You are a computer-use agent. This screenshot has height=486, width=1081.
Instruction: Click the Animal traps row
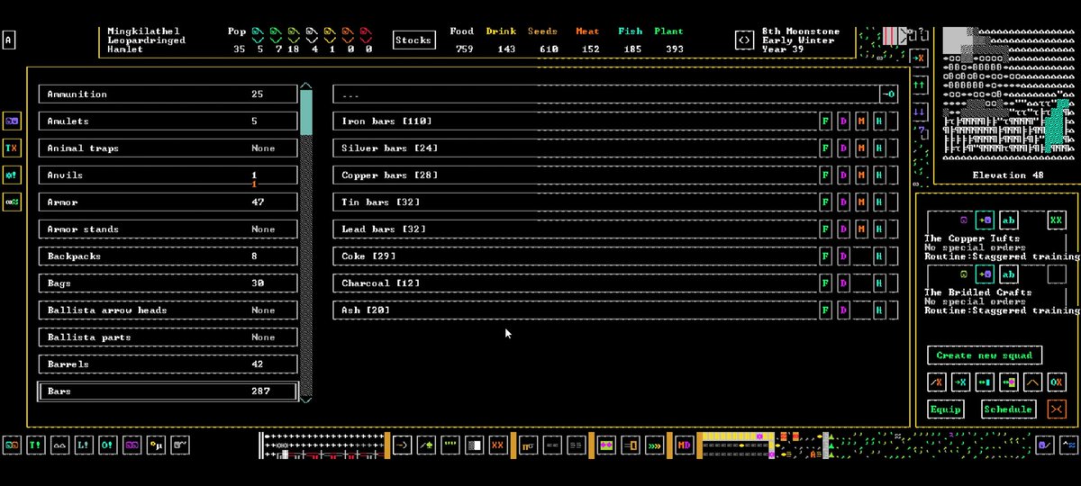(168, 148)
